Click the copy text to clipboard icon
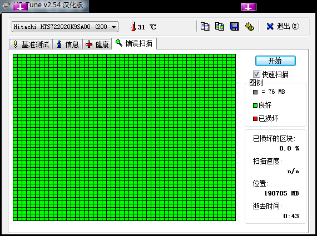This screenshot has height=236, width=317. pyautogui.click(x=205, y=27)
